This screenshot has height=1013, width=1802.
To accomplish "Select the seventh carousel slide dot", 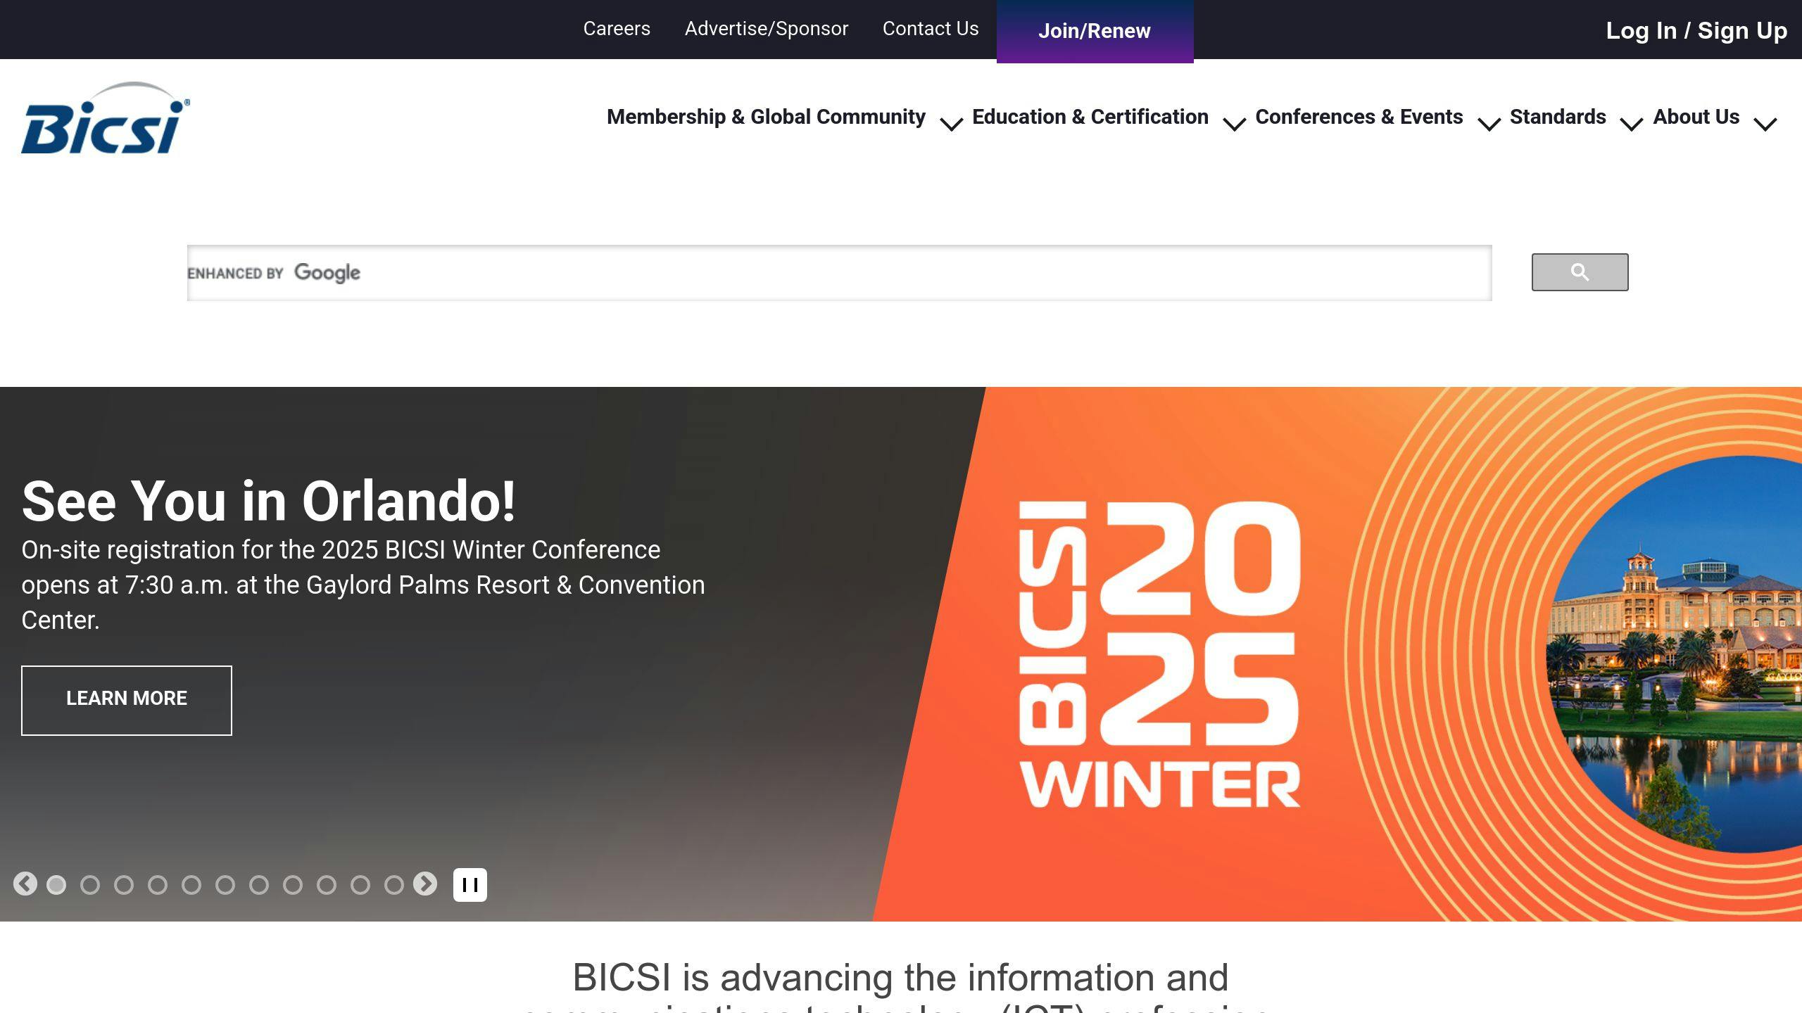I will [259, 885].
